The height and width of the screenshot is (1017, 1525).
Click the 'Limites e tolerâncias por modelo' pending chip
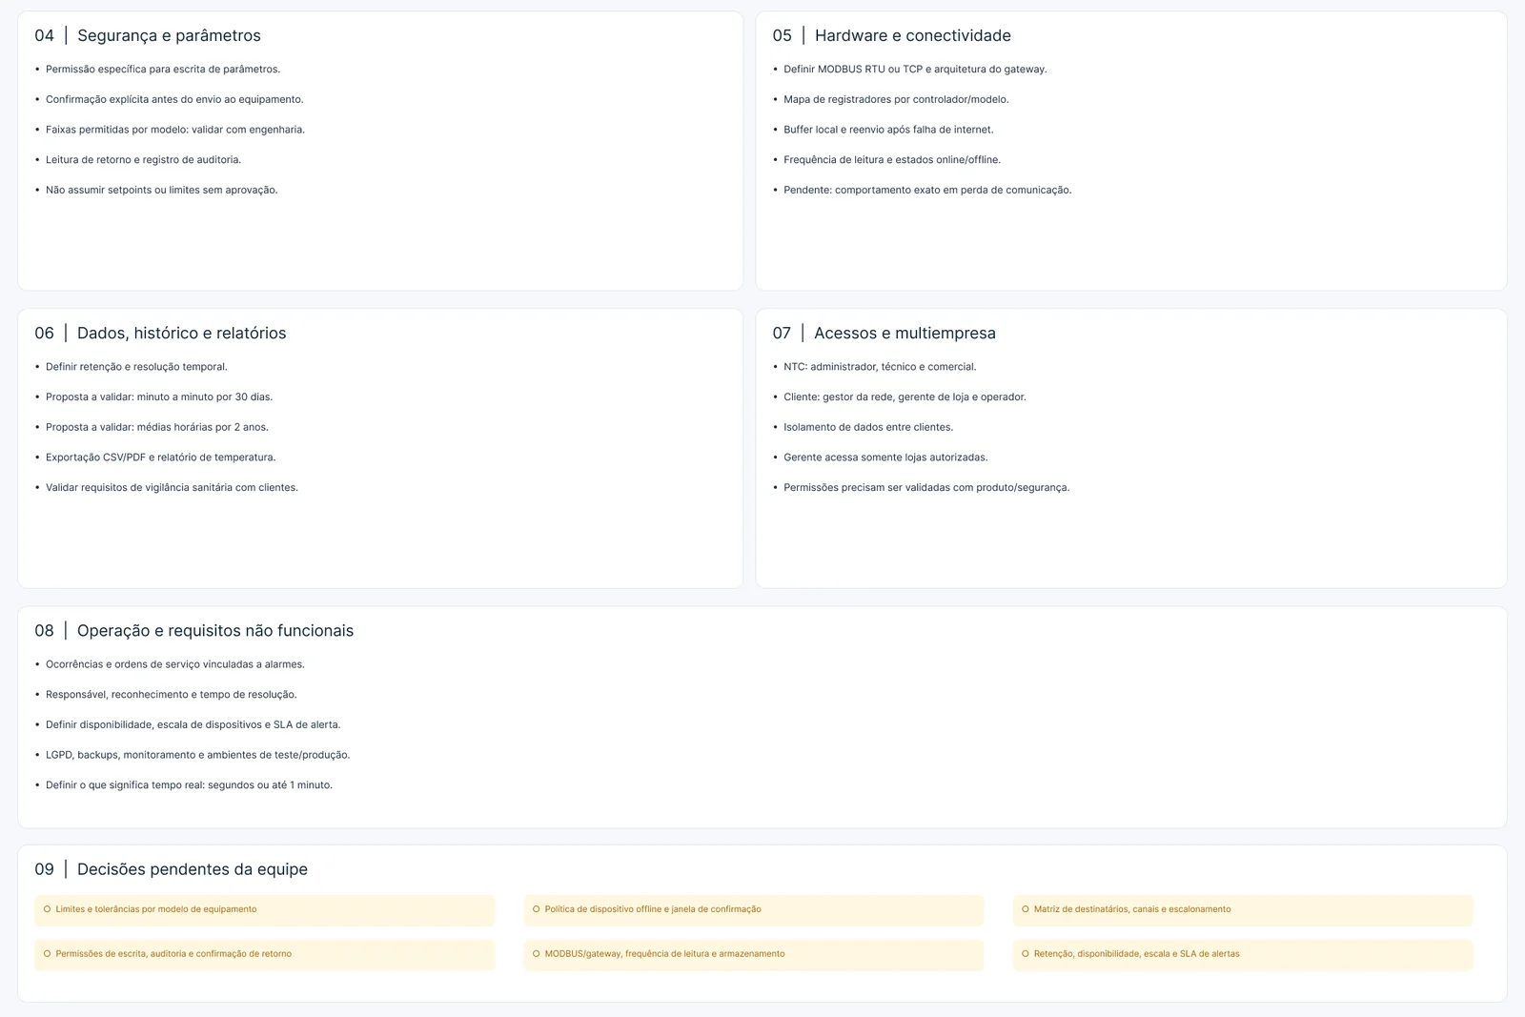[x=265, y=909]
